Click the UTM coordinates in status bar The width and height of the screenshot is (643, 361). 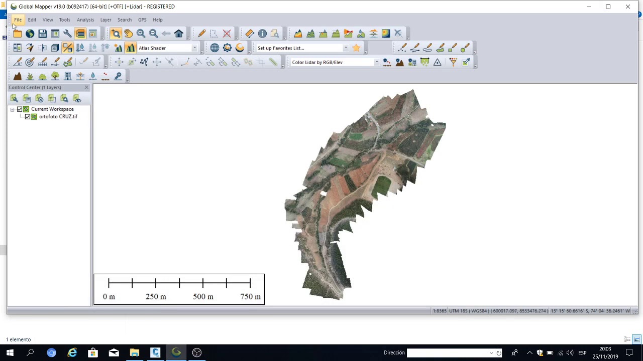pyautogui.click(x=498, y=311)
